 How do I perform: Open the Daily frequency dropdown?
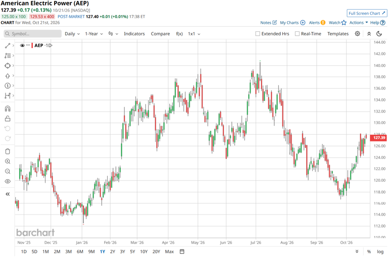[x=72, y=34]
